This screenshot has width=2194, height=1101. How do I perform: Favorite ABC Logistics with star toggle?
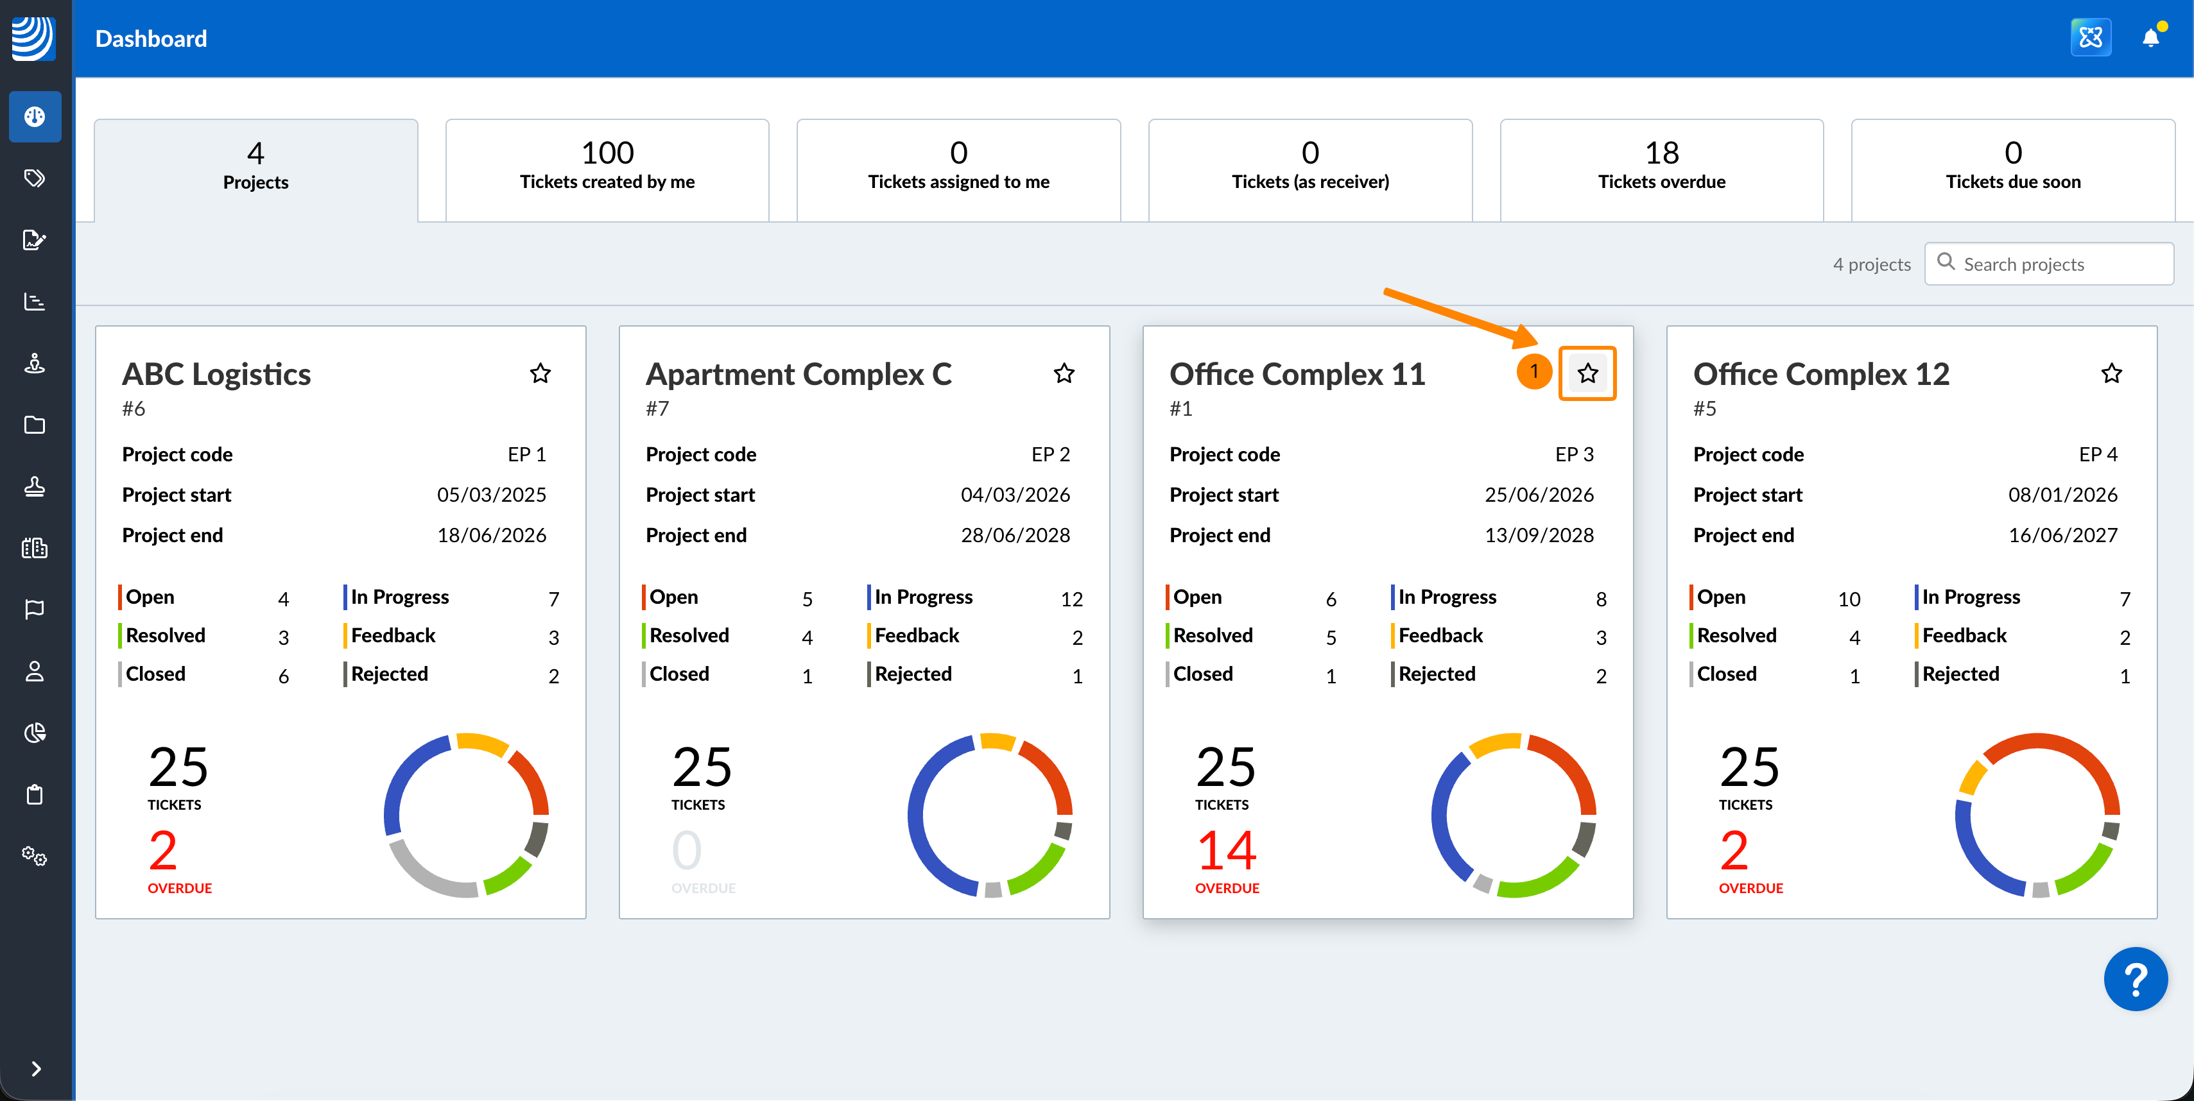(540, 373)
